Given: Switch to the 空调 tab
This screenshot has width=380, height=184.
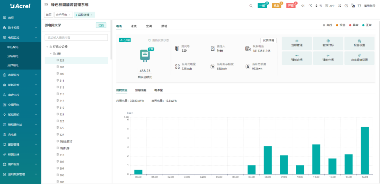Looking at the screenshot, I should pyautogui.click(x=149, y=26).
